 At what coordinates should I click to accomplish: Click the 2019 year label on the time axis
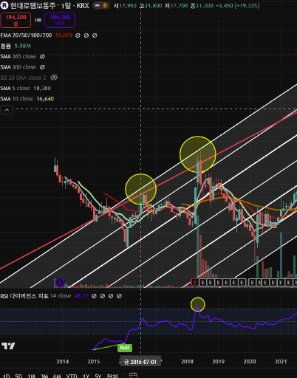219,362
